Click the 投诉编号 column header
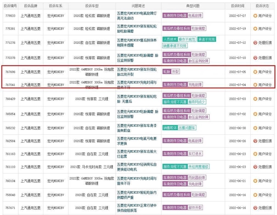277x215 pixels. 11,6
